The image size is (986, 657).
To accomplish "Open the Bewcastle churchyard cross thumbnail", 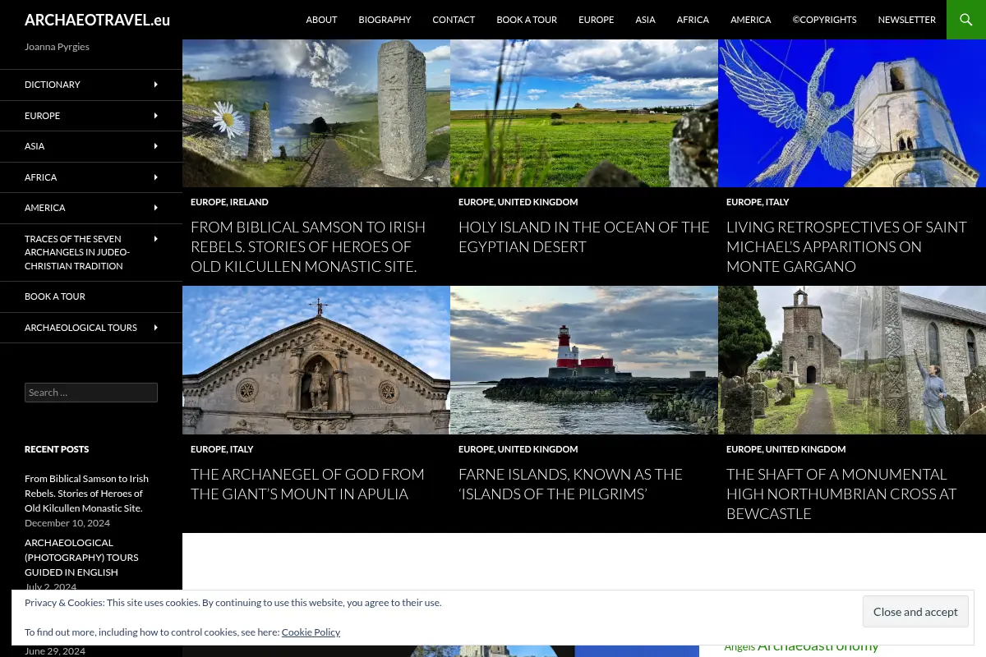I will (852, 360).
